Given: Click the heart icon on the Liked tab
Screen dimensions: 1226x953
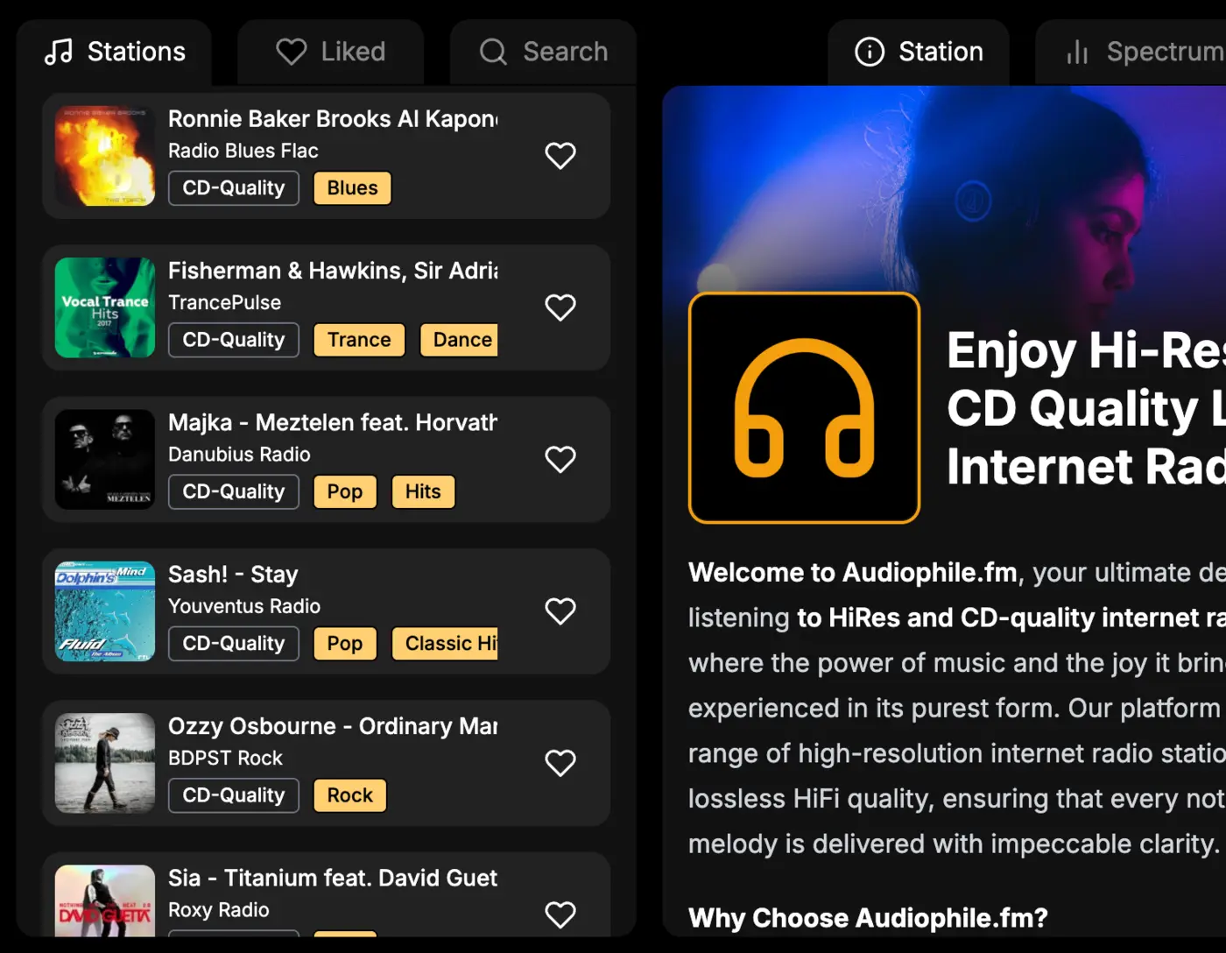Looking at the screenshot, I should [291, 52].
